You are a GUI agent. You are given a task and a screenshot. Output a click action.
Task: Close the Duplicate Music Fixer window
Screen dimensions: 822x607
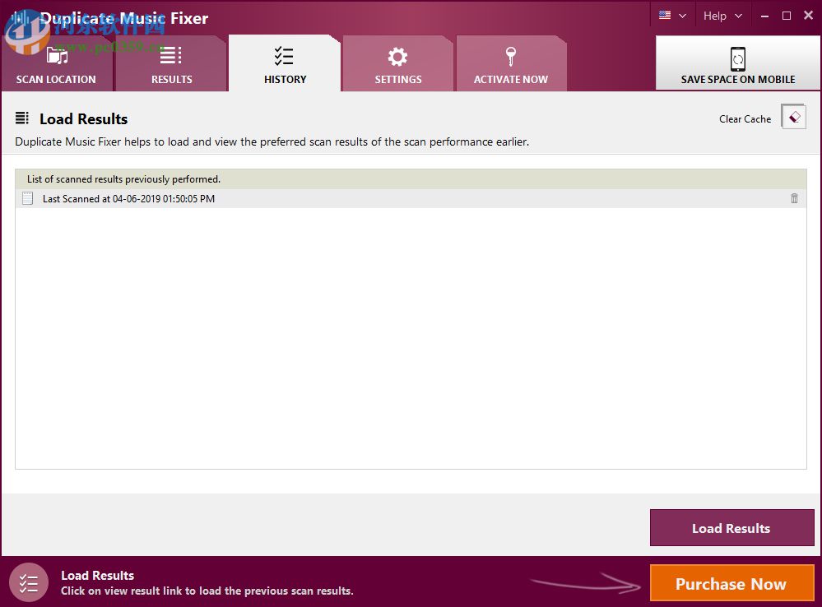click(808, 16)
